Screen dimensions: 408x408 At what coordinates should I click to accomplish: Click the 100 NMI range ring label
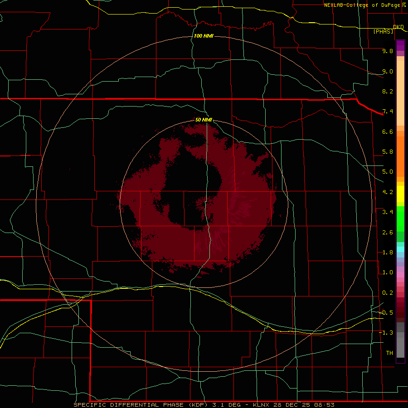tap(204, 36)
